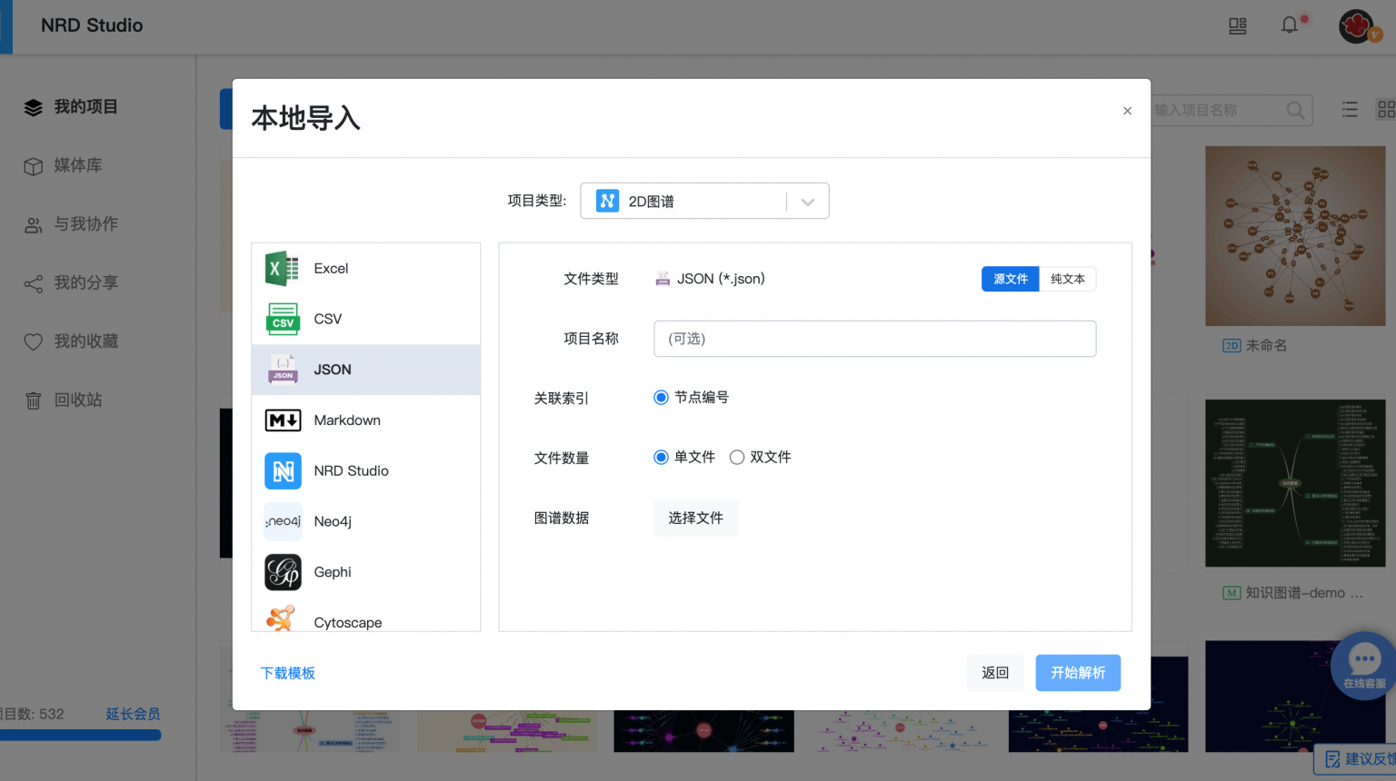Click the blue membership progress bar
This screenshot has width=1396, height=781.
click(x=82, y=734)
